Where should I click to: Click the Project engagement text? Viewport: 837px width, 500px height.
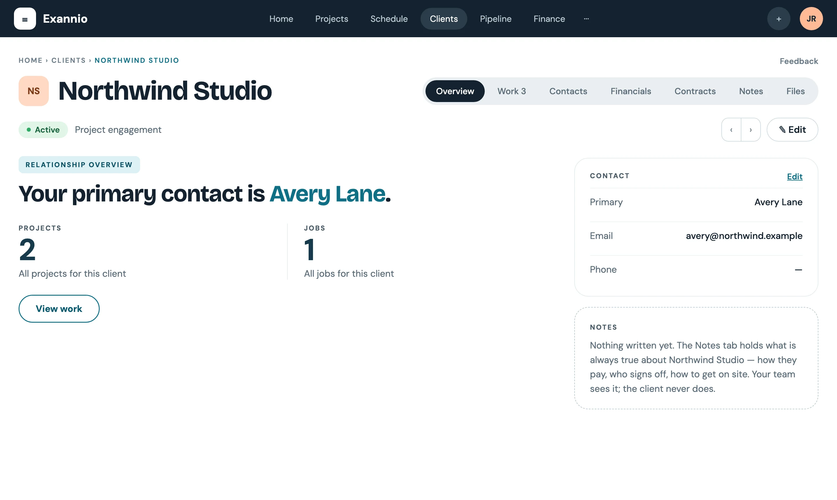point(118,130)
